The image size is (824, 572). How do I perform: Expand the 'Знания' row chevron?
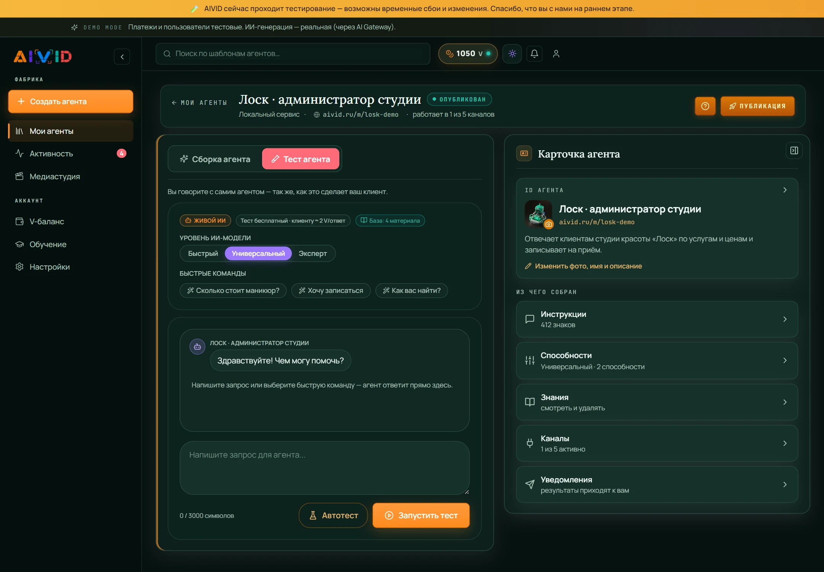pyautogui.click(x=785, y=402)
